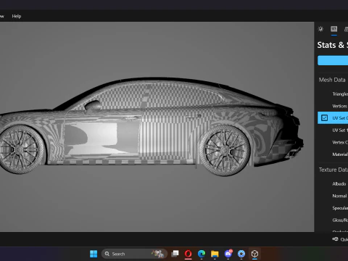Open File Explorer from the taskbar
Screen dimensions: 348x261
215,254
